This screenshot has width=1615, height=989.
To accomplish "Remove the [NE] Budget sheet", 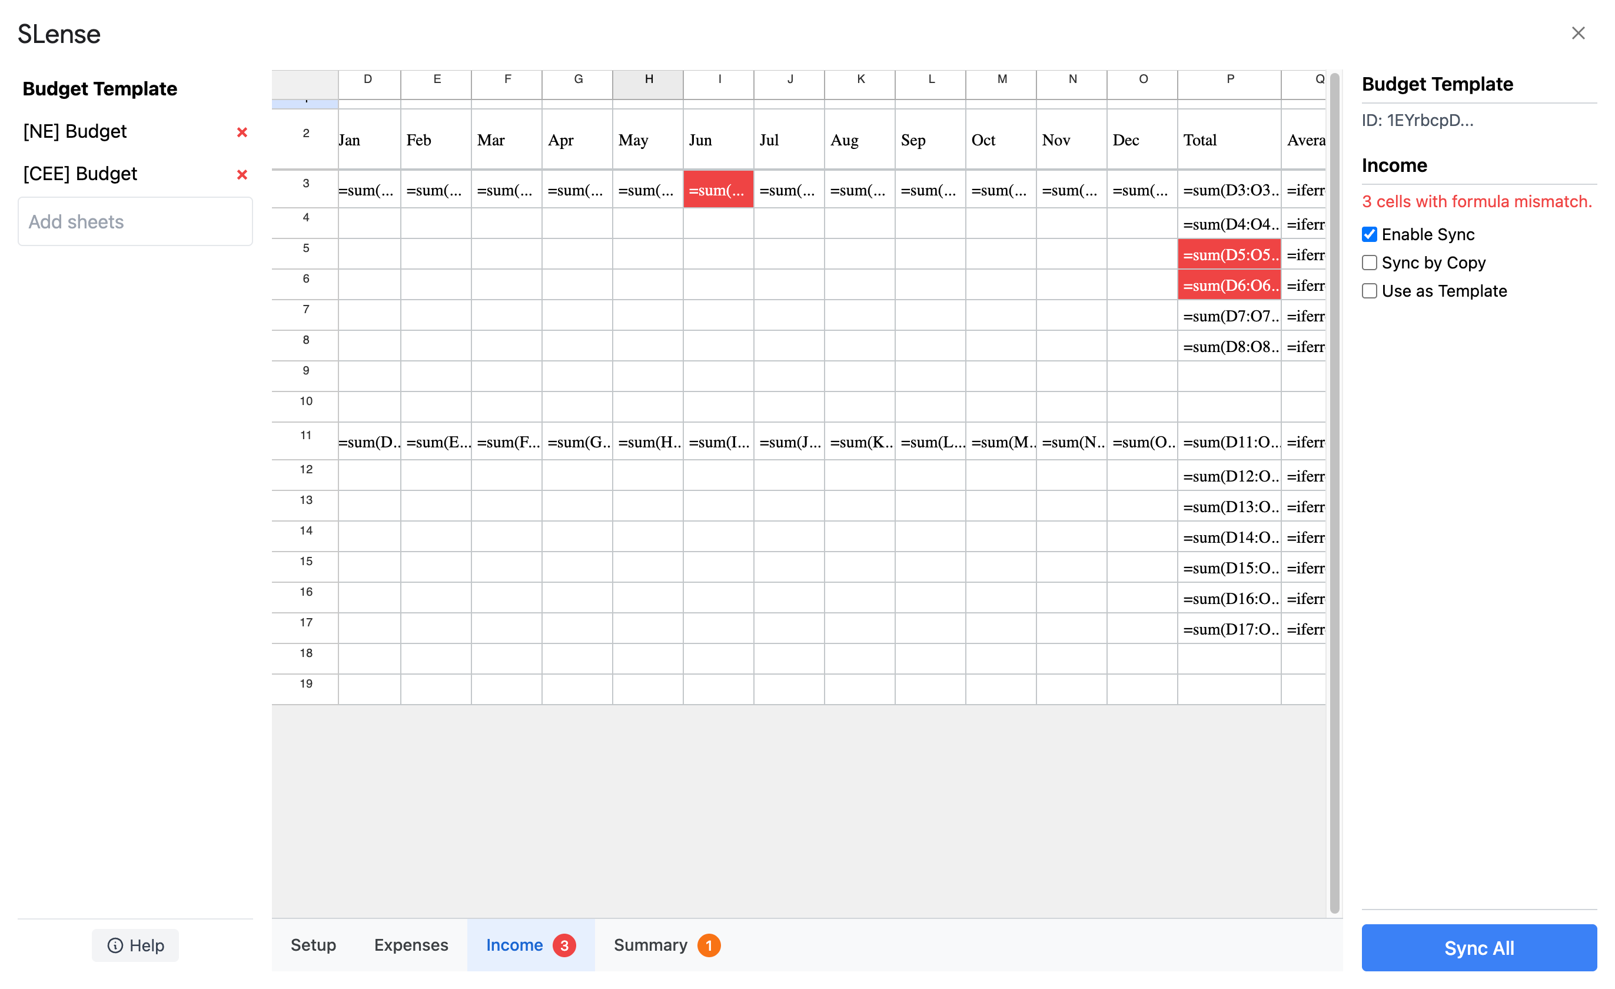I will (242, 132).
